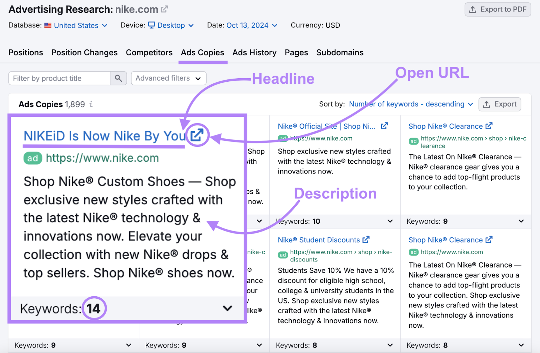Click United States flag icon

[x=48, y=25]
